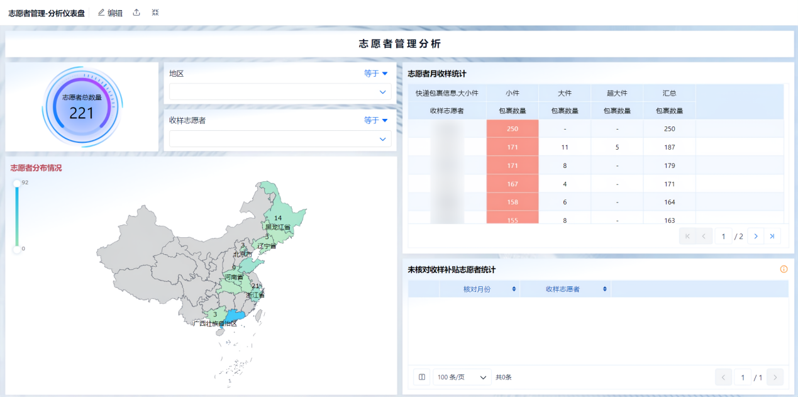
Task: Click the exit fullscreen collapse icon
Action: coord(155,13)
